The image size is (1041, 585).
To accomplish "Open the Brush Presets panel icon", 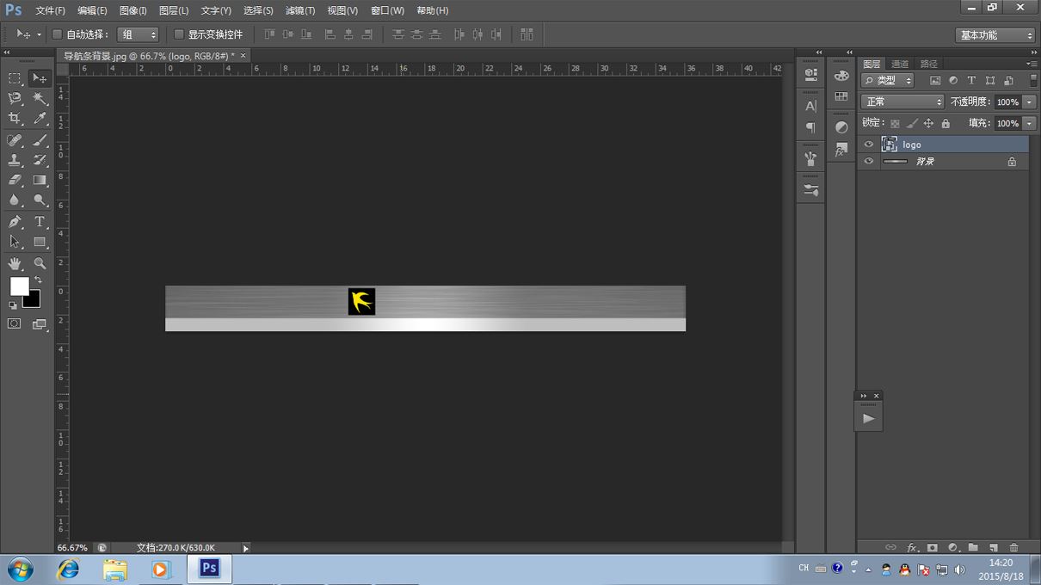I will coord(810,190).
